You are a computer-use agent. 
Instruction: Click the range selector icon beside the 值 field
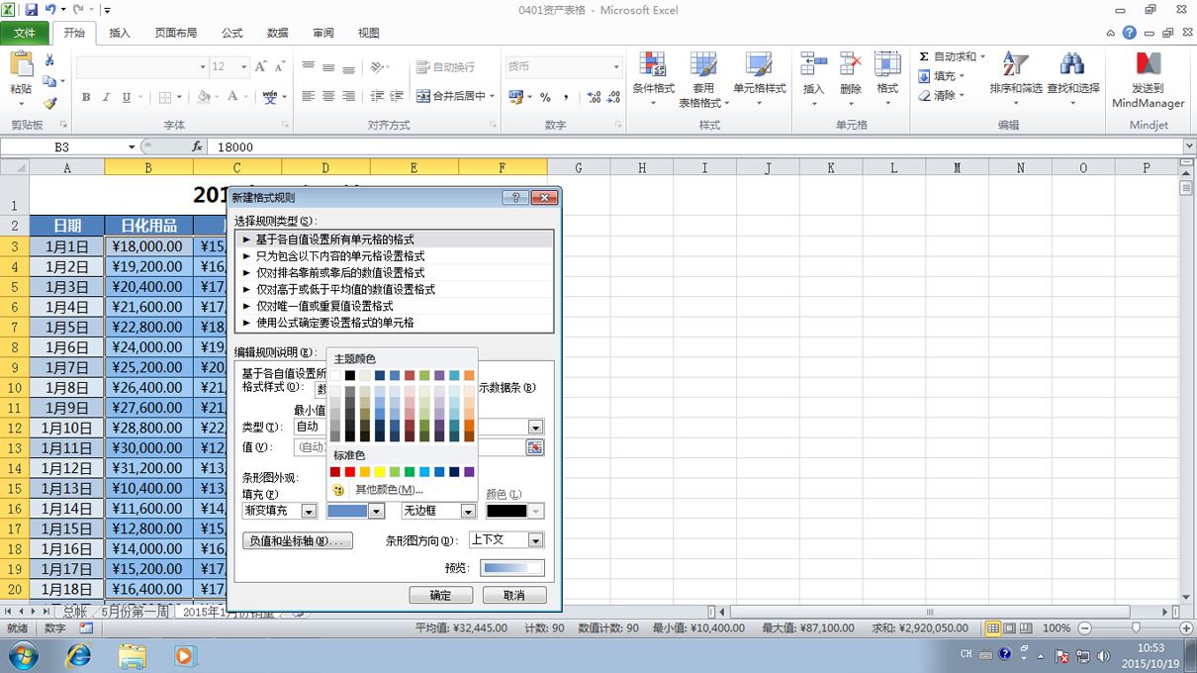tap(534, 447)
